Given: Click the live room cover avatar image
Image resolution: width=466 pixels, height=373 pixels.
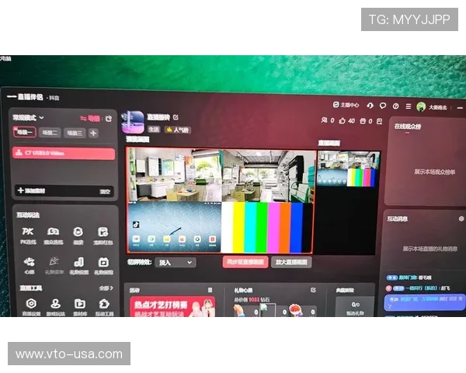Looking at the screenshot, I should [x=133, y=122].
